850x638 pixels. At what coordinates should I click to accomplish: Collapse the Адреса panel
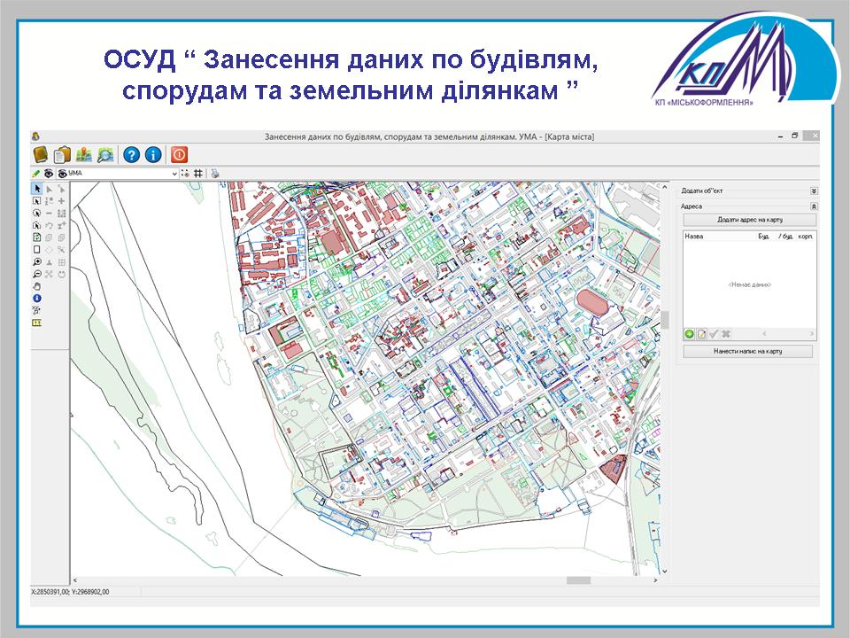[813, 206]
